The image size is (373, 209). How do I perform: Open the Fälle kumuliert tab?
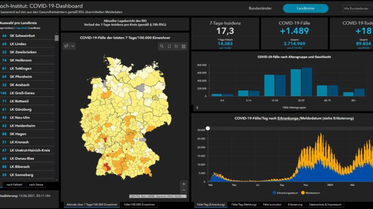272,205
